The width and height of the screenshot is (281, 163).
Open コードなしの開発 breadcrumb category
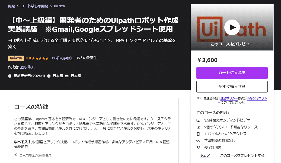pyautogui.click(x=34, y=6)
